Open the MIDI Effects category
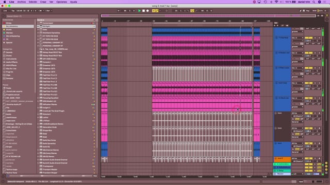 [11, 65]
